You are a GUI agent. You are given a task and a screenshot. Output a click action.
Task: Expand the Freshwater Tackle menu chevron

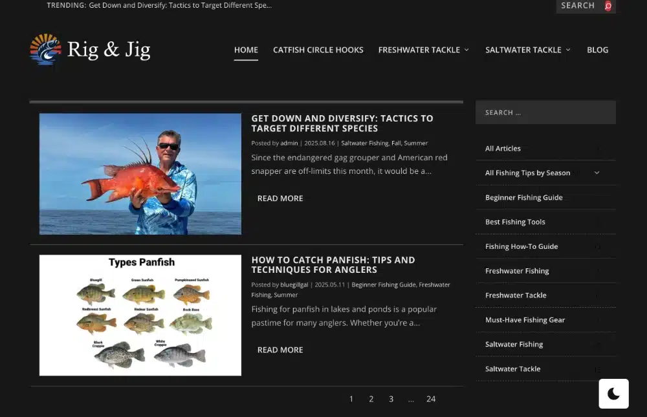coord(466,50)
